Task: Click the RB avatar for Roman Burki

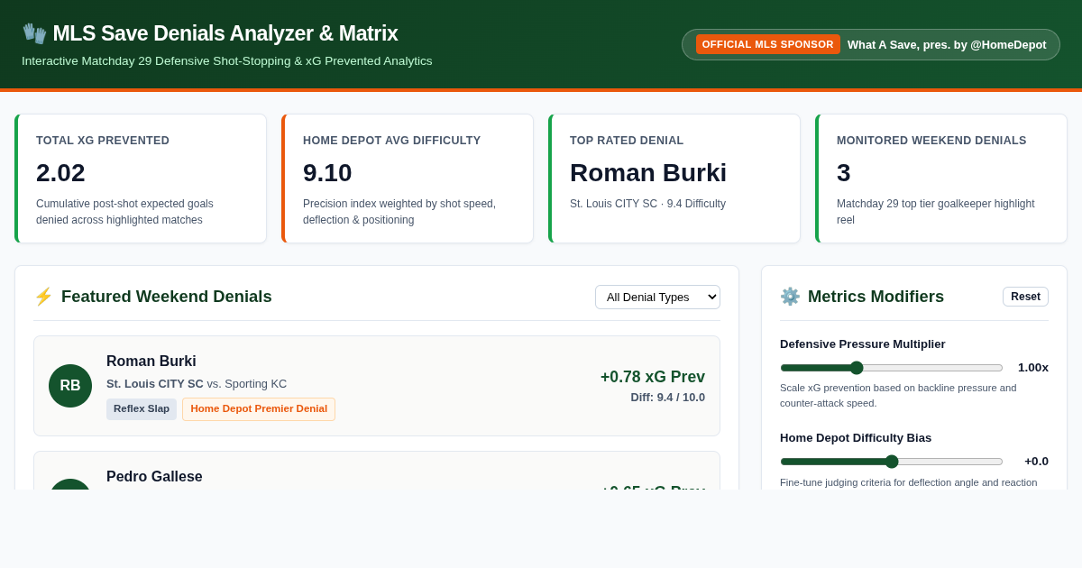Action: (x=70, y=386)
